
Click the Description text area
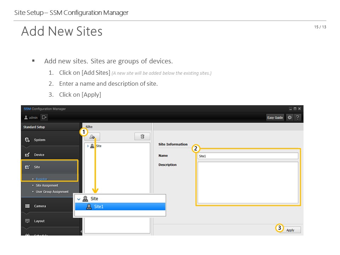tap(248, 183)
